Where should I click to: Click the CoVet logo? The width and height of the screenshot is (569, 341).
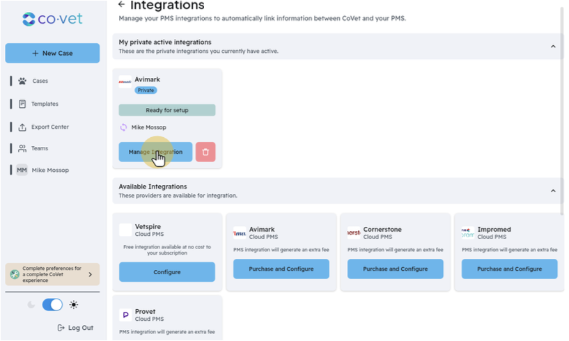pyautogui.click(x=53, y=19)
